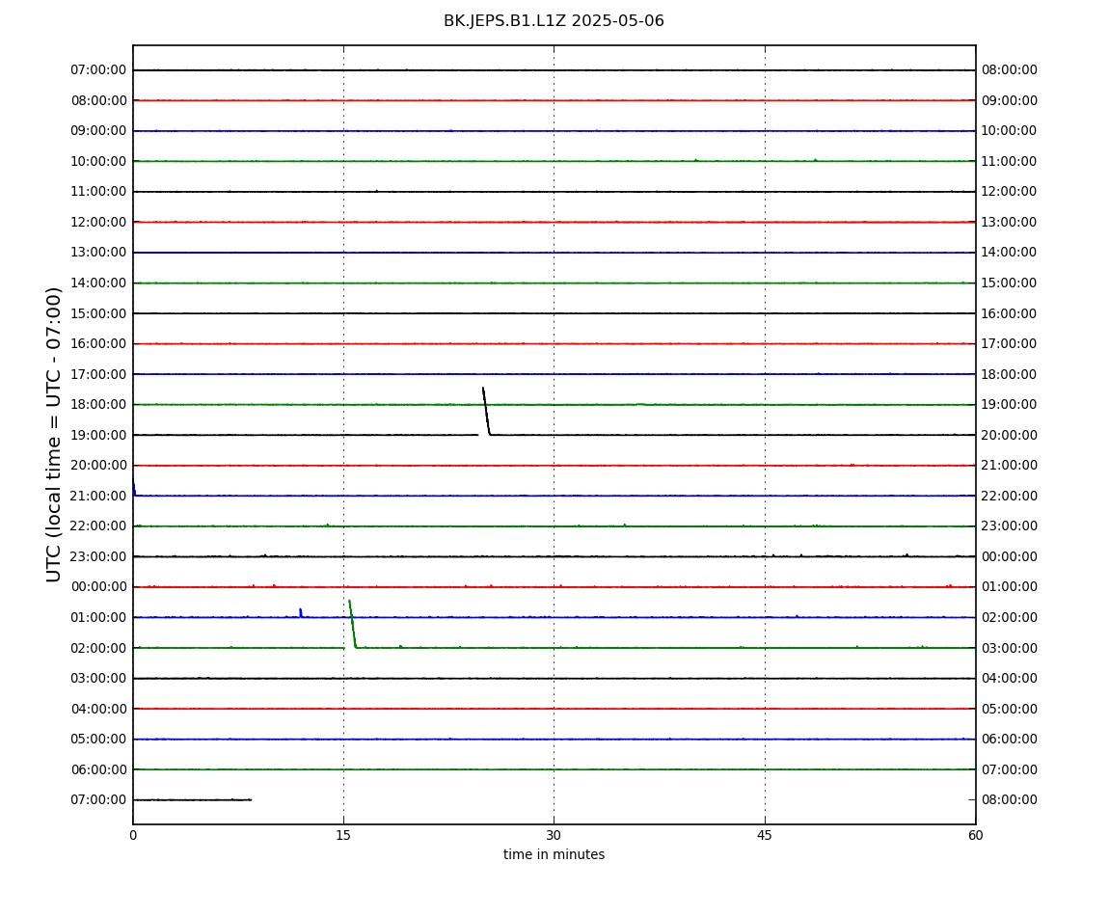
Task: Click left-axis time label 21:00:00
Action: [98, 496]
